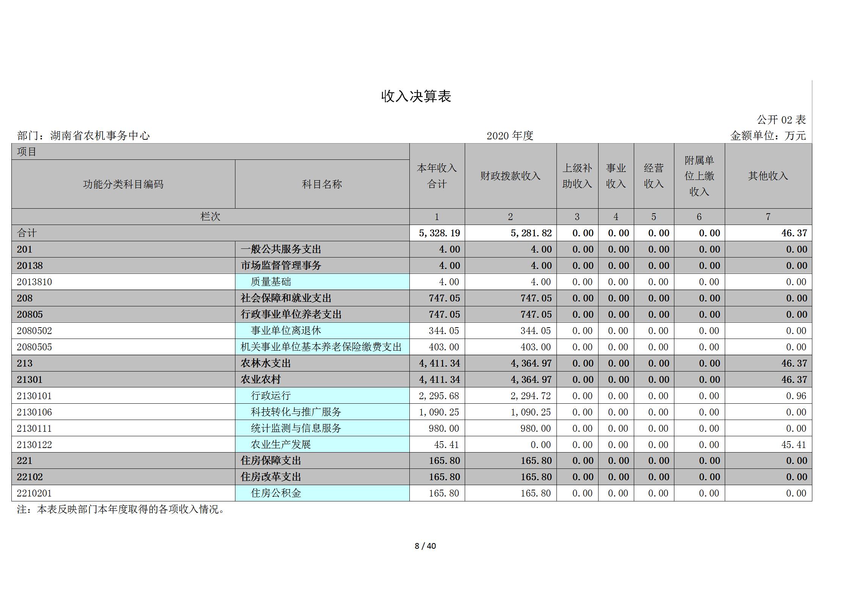Click the 农业生产发展 cell
This screenshot has height=601, width=851.
[x=322, y=445]
